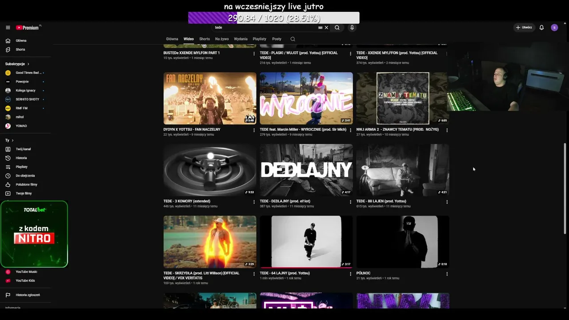Select the Wideo channel tab
The image size is (569, 320).
(188, 39)
